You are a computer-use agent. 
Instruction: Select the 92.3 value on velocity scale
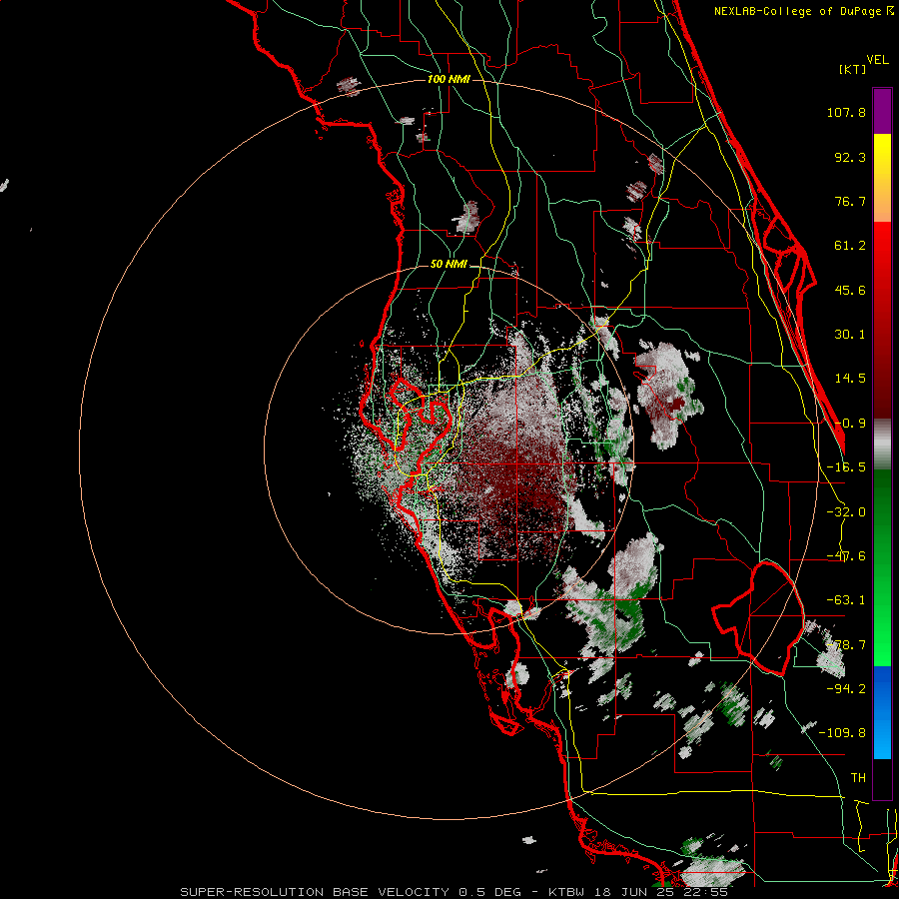point(850,157)
